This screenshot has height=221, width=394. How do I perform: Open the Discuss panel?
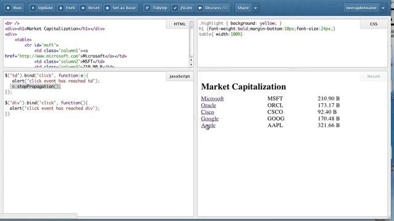click(213, 8)
